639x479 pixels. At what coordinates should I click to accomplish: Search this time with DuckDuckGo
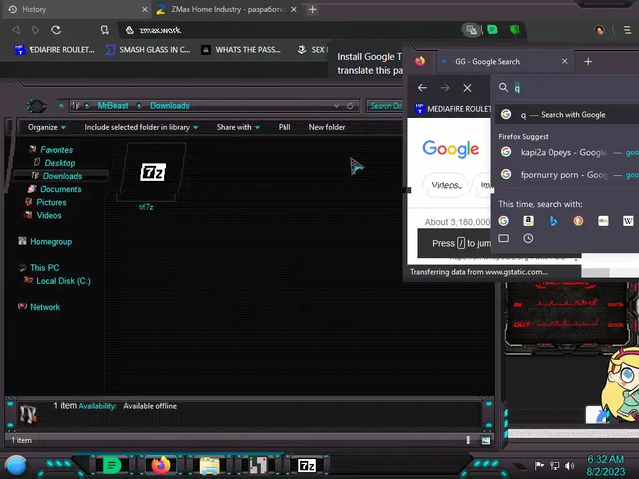pyautogui.click(x=578, y=221)
